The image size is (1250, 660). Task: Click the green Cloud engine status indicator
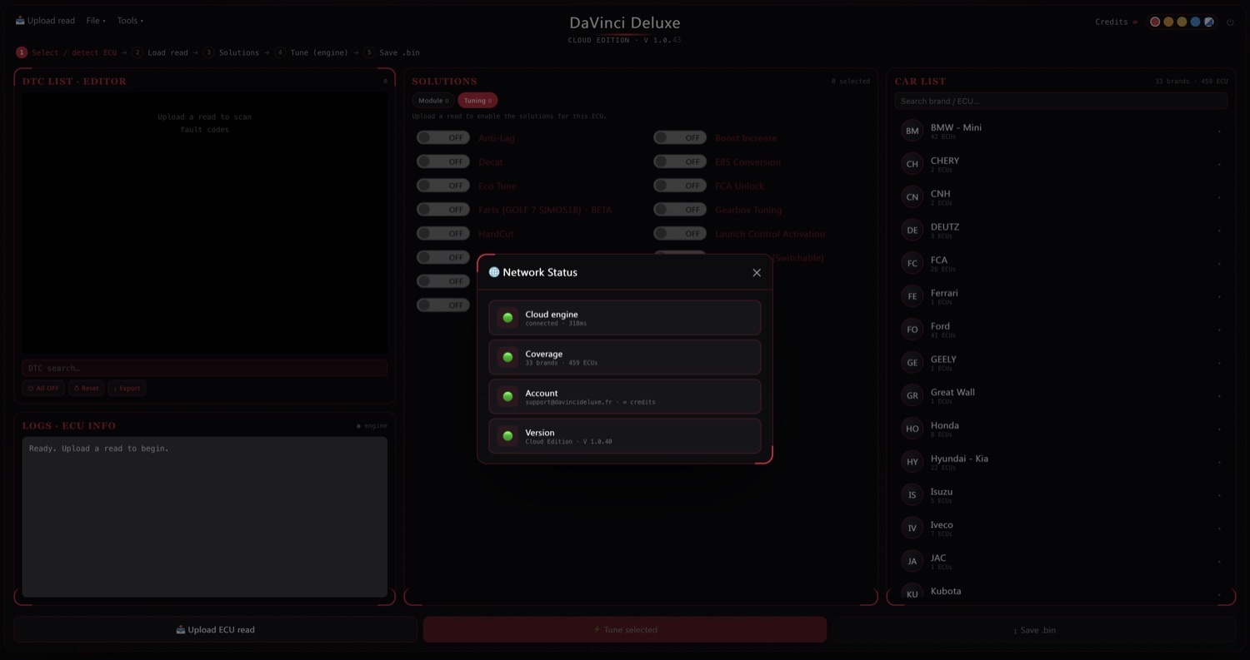[x=507, y=318]
